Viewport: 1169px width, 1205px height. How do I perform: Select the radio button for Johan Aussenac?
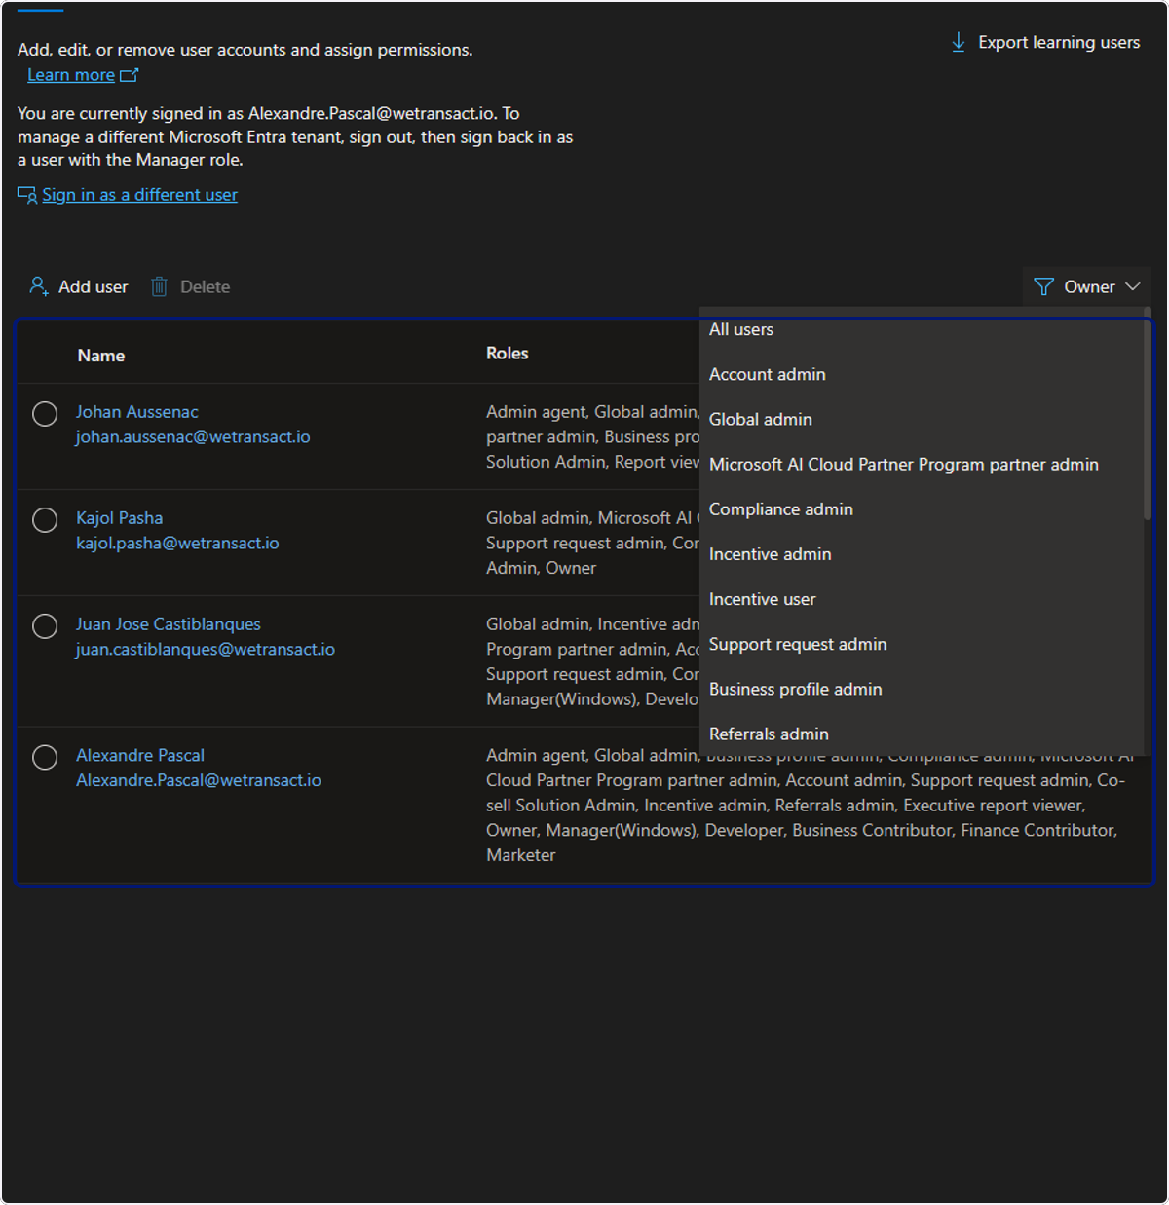[x=45, y=414]
